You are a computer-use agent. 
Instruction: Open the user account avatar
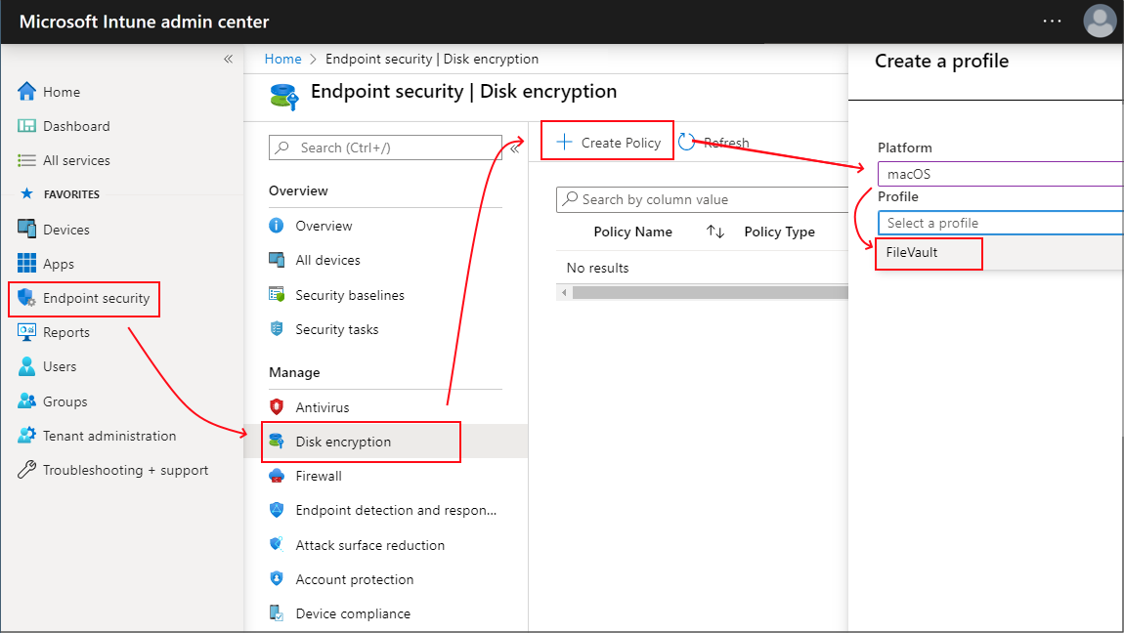coord(1100,21)
